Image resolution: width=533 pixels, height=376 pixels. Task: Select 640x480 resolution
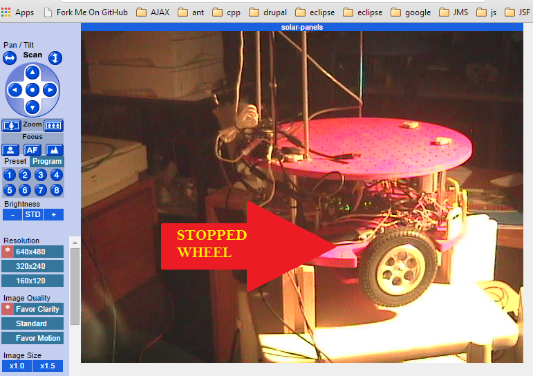32,252
